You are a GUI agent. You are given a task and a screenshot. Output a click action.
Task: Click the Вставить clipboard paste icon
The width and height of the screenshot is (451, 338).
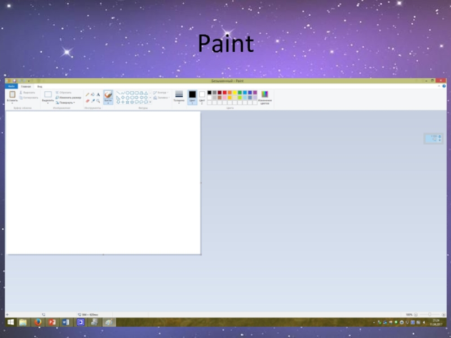pyautogui.click(x=12, y=94)
